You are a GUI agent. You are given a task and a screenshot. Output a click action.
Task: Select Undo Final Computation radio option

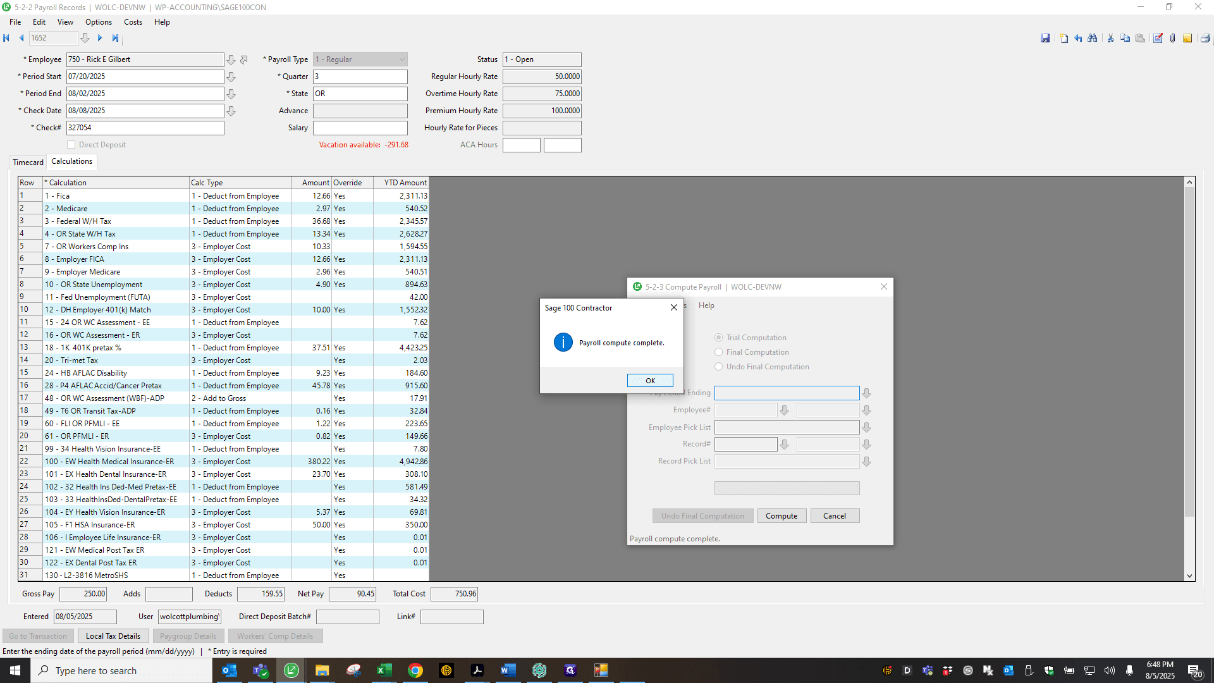pyautogui.click(x=718, y=367)
